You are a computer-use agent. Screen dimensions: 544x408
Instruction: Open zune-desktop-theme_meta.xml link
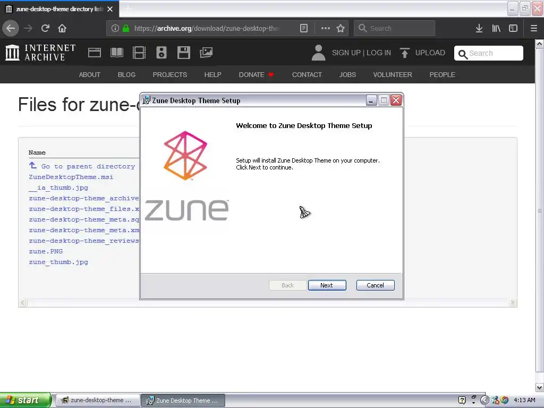point(84,230)
